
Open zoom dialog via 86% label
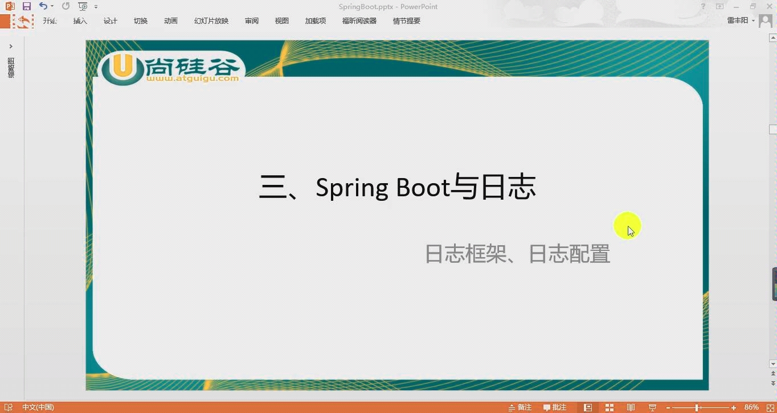[x=751, y=407]
